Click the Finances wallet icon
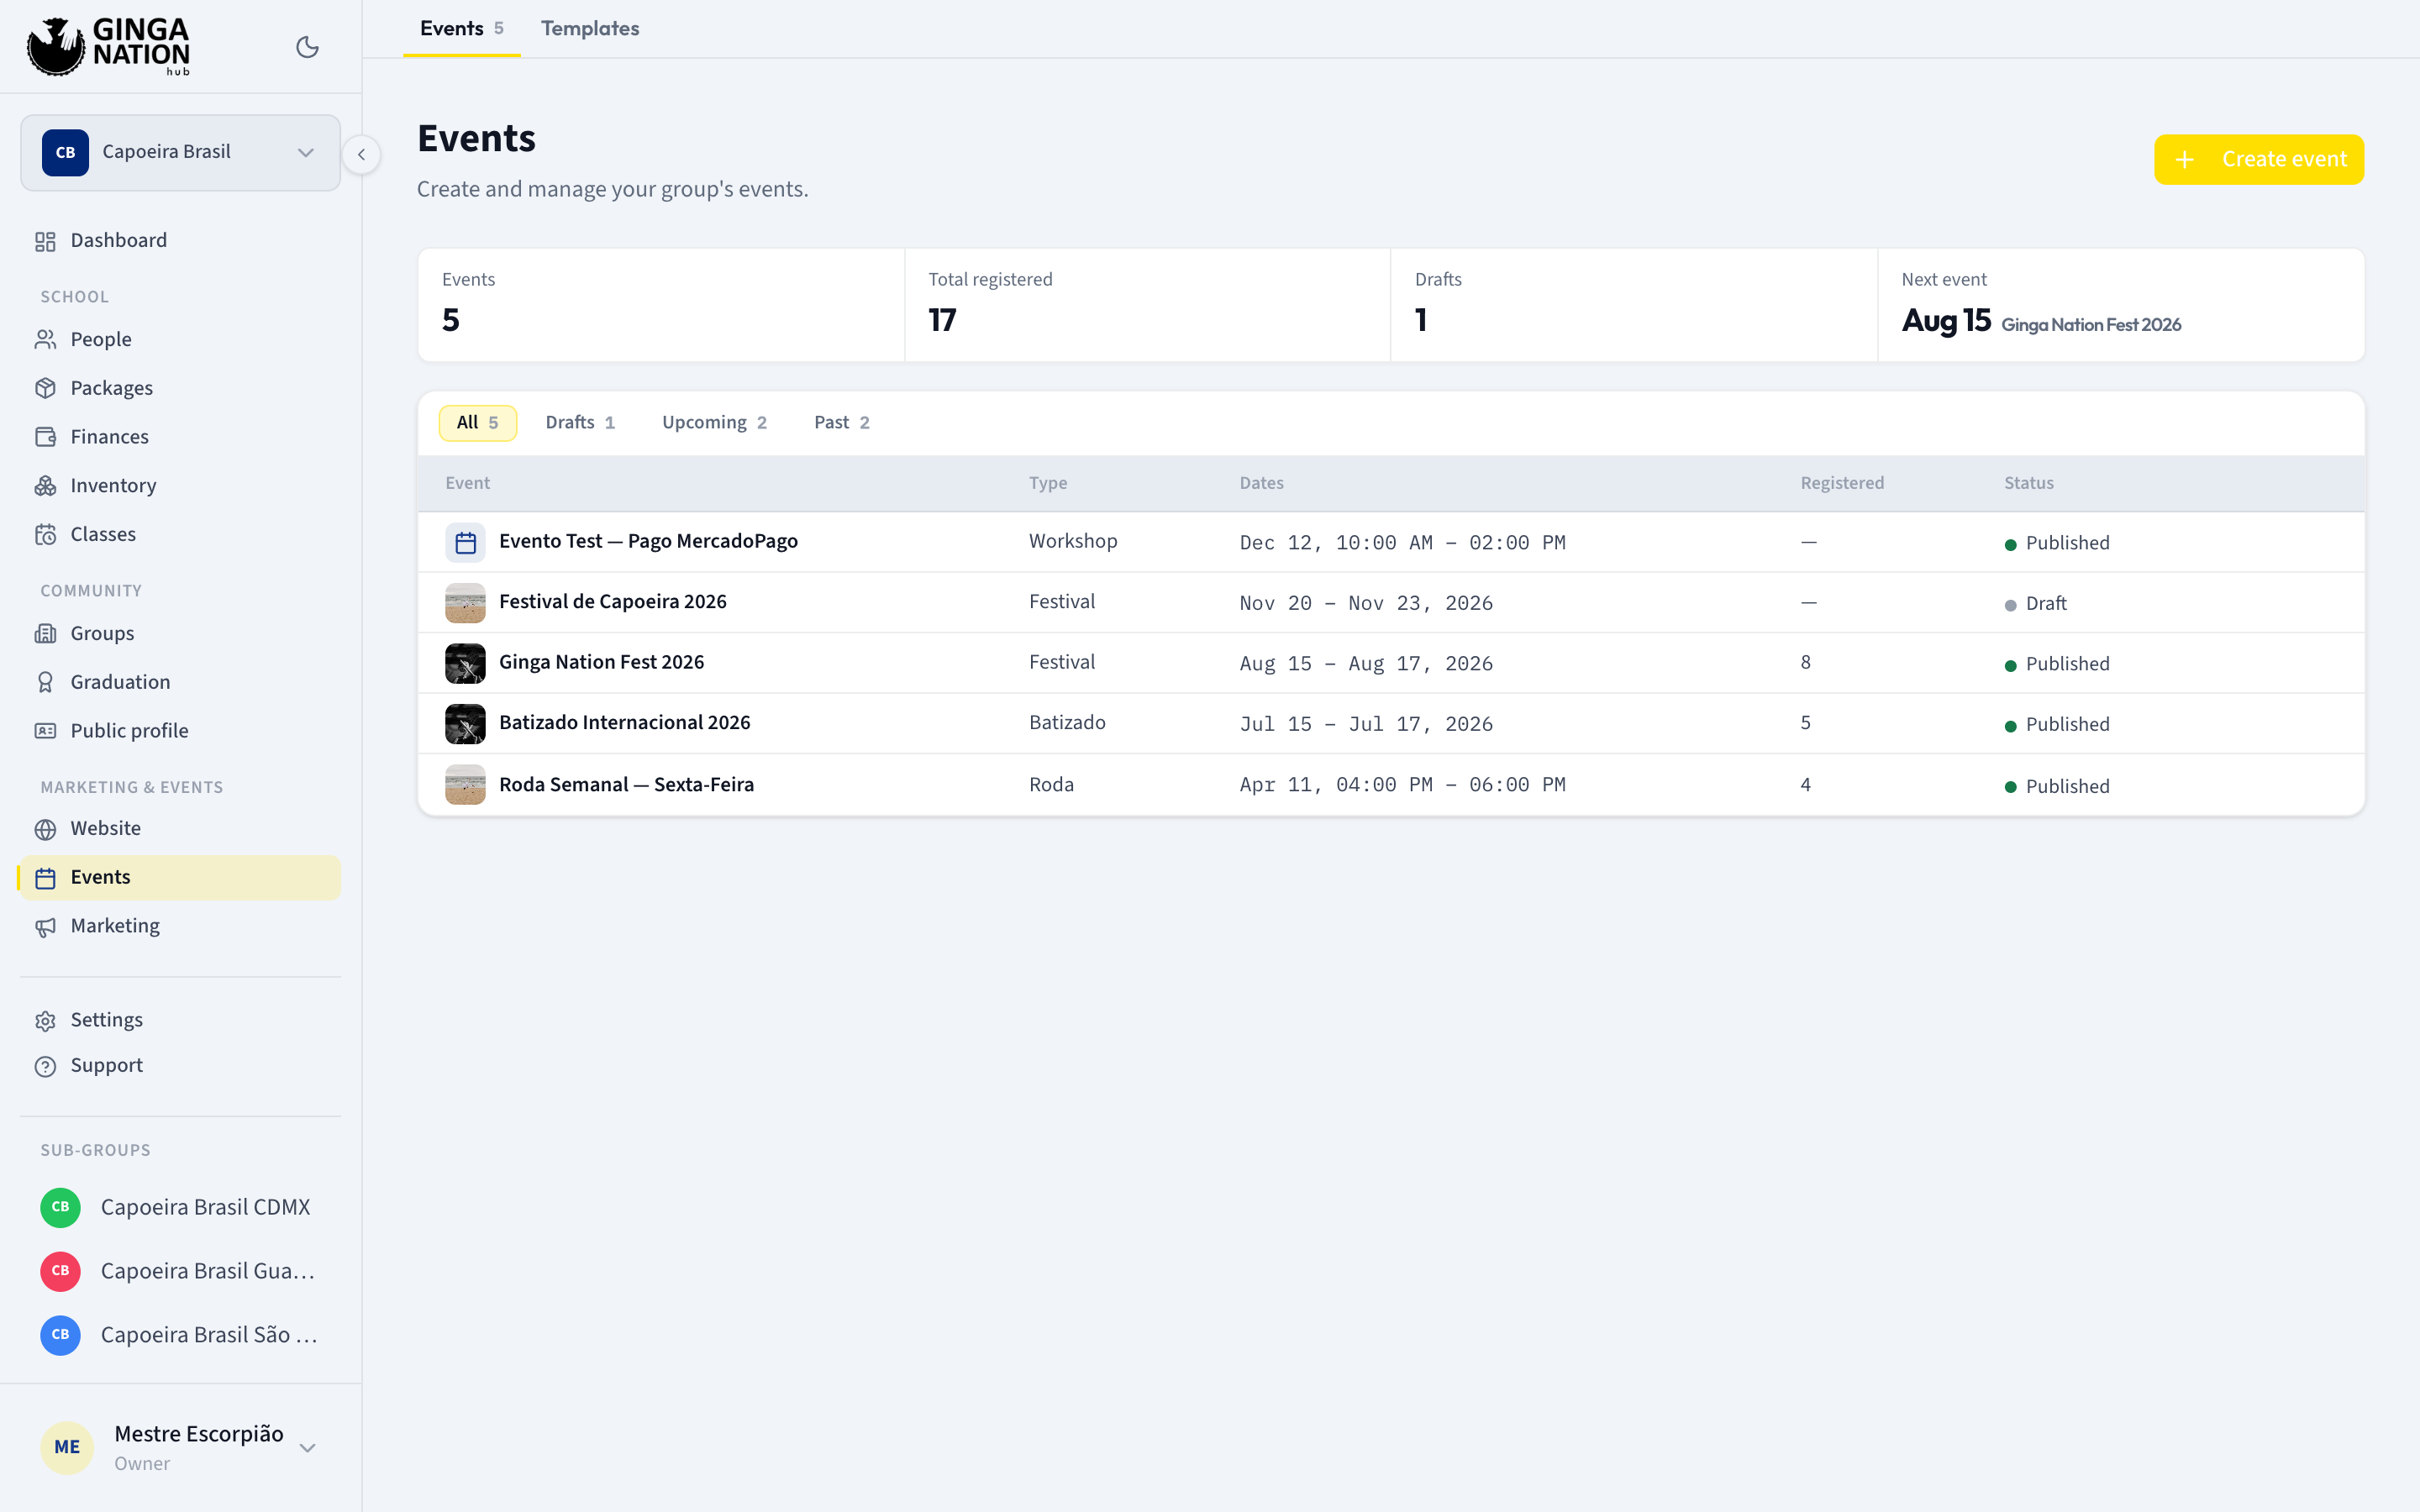This screenshot has width=2420, height=1512. [x=45, y=437]
